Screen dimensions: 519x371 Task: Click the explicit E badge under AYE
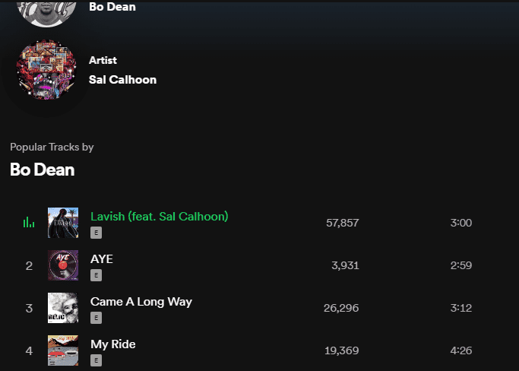click(96, 275)
